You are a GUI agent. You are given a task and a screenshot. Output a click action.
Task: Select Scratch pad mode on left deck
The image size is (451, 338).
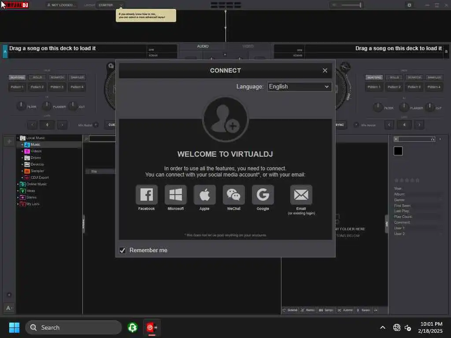(x=57, y=77)
